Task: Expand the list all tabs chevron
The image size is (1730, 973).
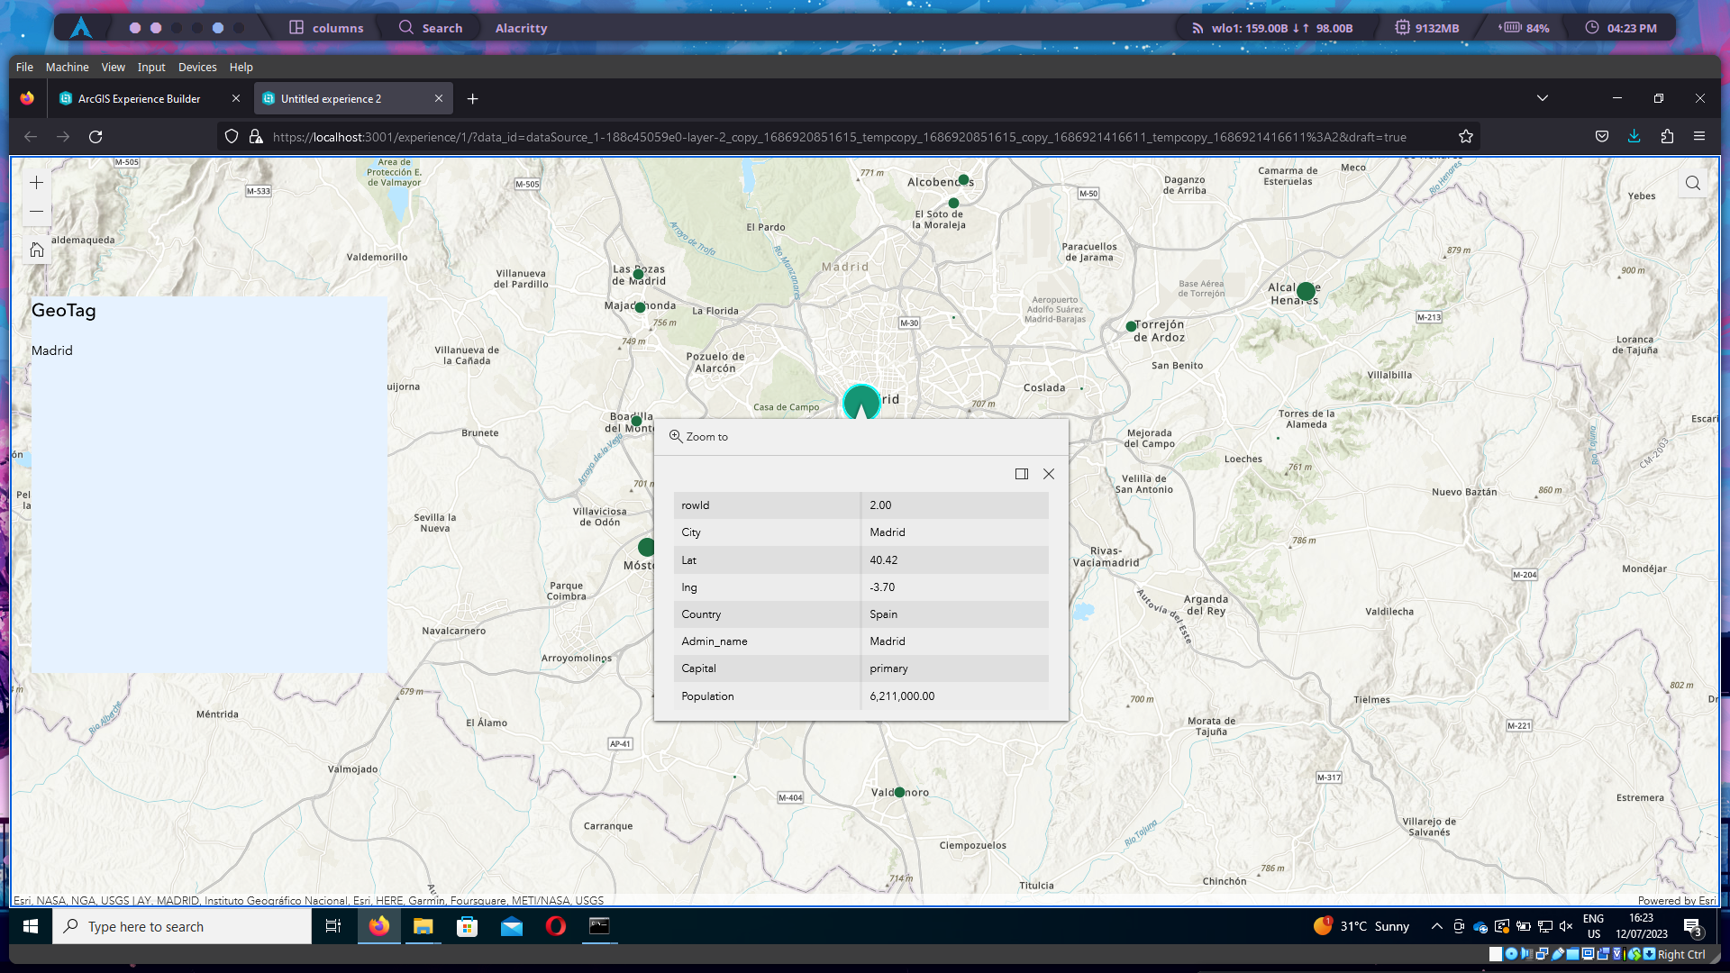Action: [1543, 98]
